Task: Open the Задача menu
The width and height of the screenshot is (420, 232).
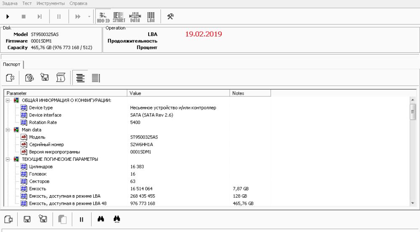Action: point(10,3)
